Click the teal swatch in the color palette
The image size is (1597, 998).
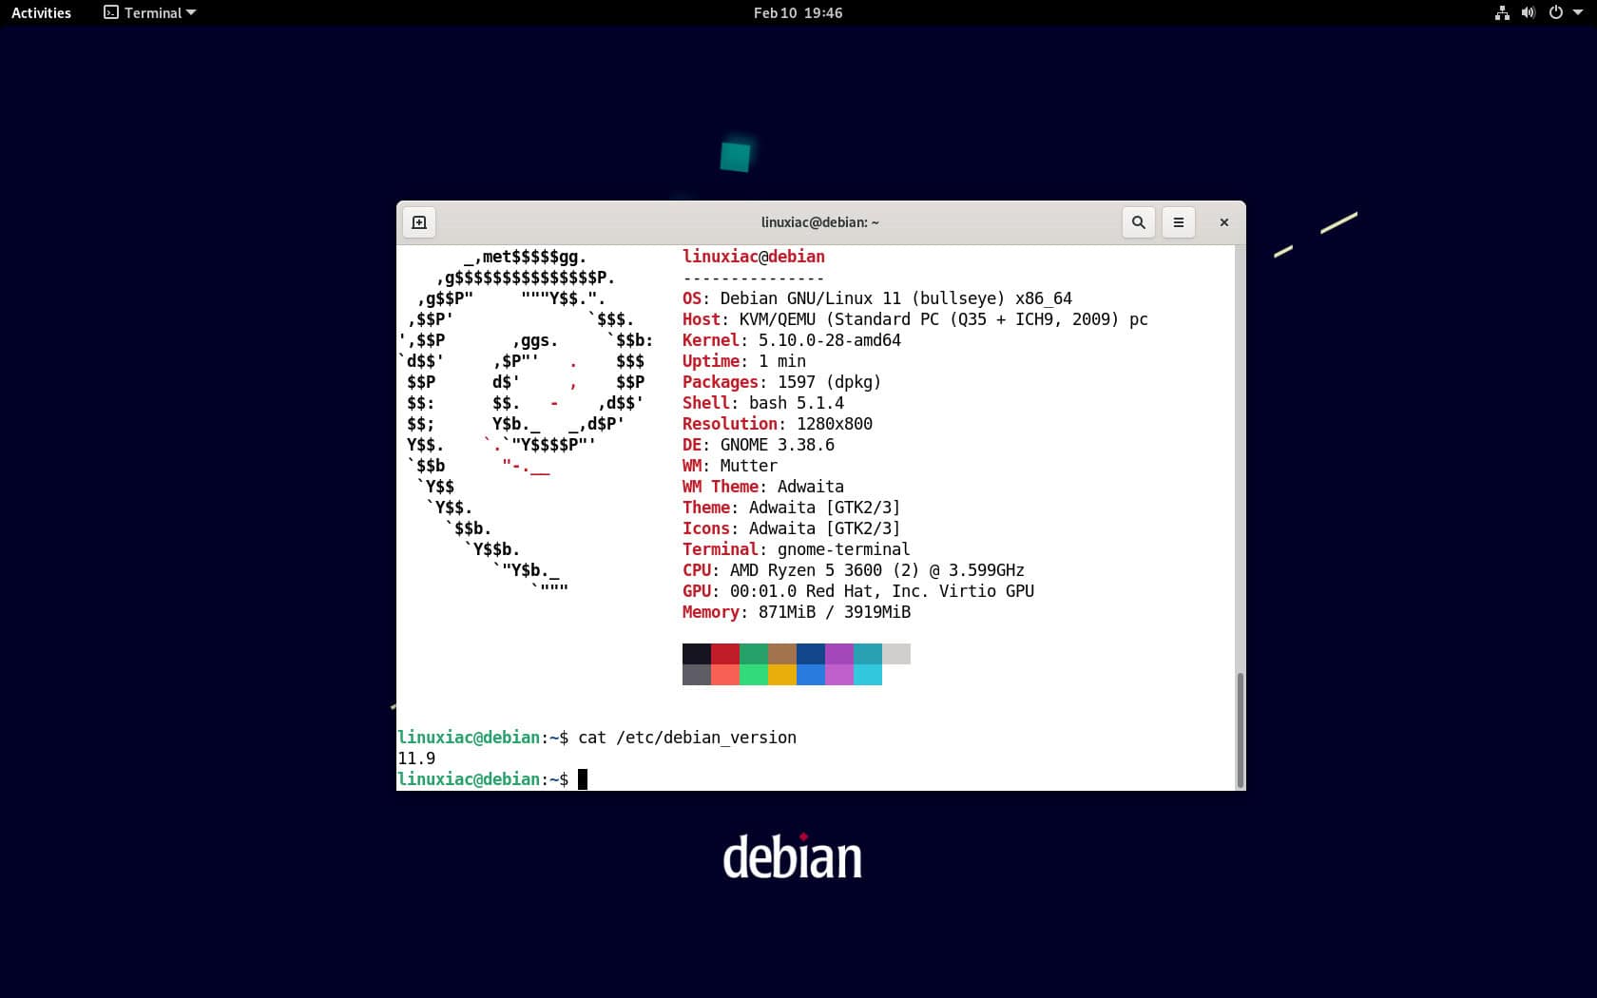866,654
